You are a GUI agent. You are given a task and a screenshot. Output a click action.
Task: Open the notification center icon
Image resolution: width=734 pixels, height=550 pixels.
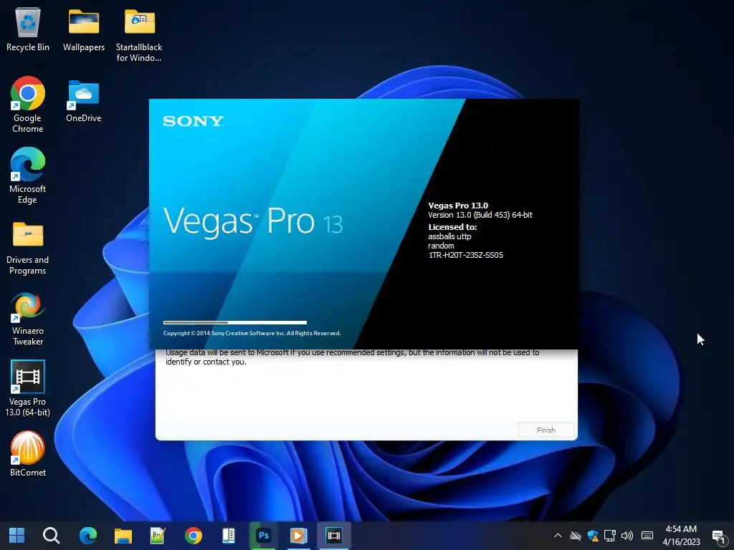pyautogui.click(x=718, y=536)
